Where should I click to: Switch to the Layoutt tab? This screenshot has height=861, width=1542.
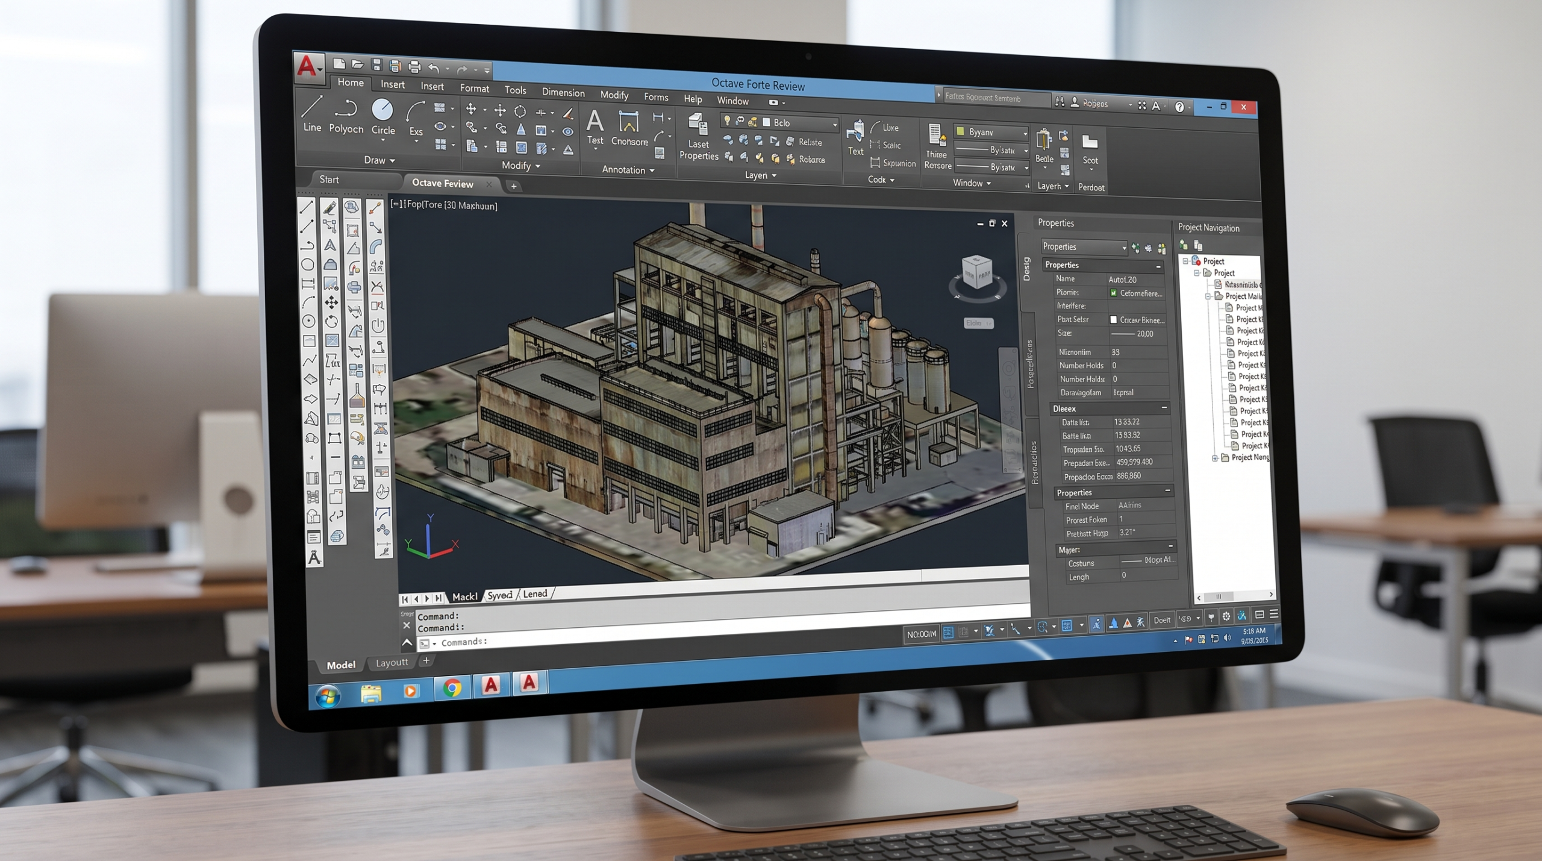pos(392,662)
